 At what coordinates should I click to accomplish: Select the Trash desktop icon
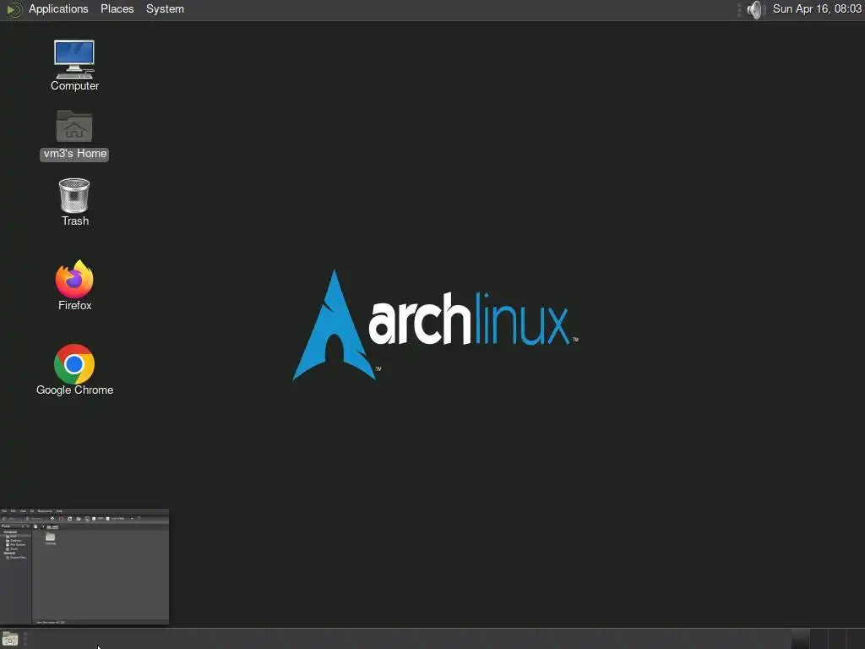(74, 202)
